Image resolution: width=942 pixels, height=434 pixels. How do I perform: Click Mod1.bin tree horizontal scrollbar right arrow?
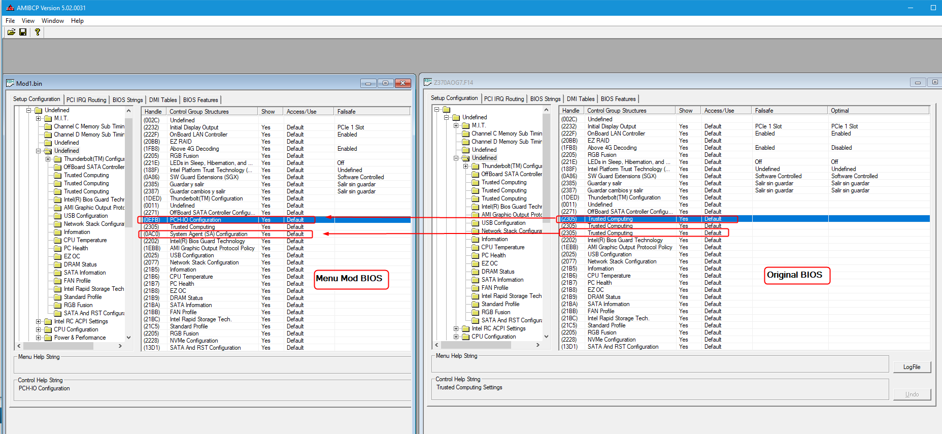pyautogui.click(x=120, y=346)
